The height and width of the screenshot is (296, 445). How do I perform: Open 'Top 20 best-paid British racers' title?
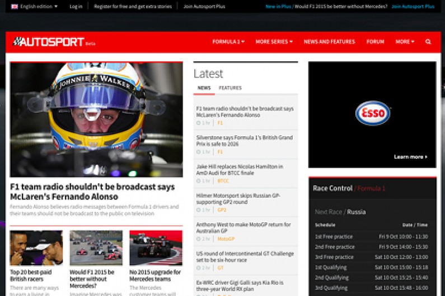pos(31,275)
